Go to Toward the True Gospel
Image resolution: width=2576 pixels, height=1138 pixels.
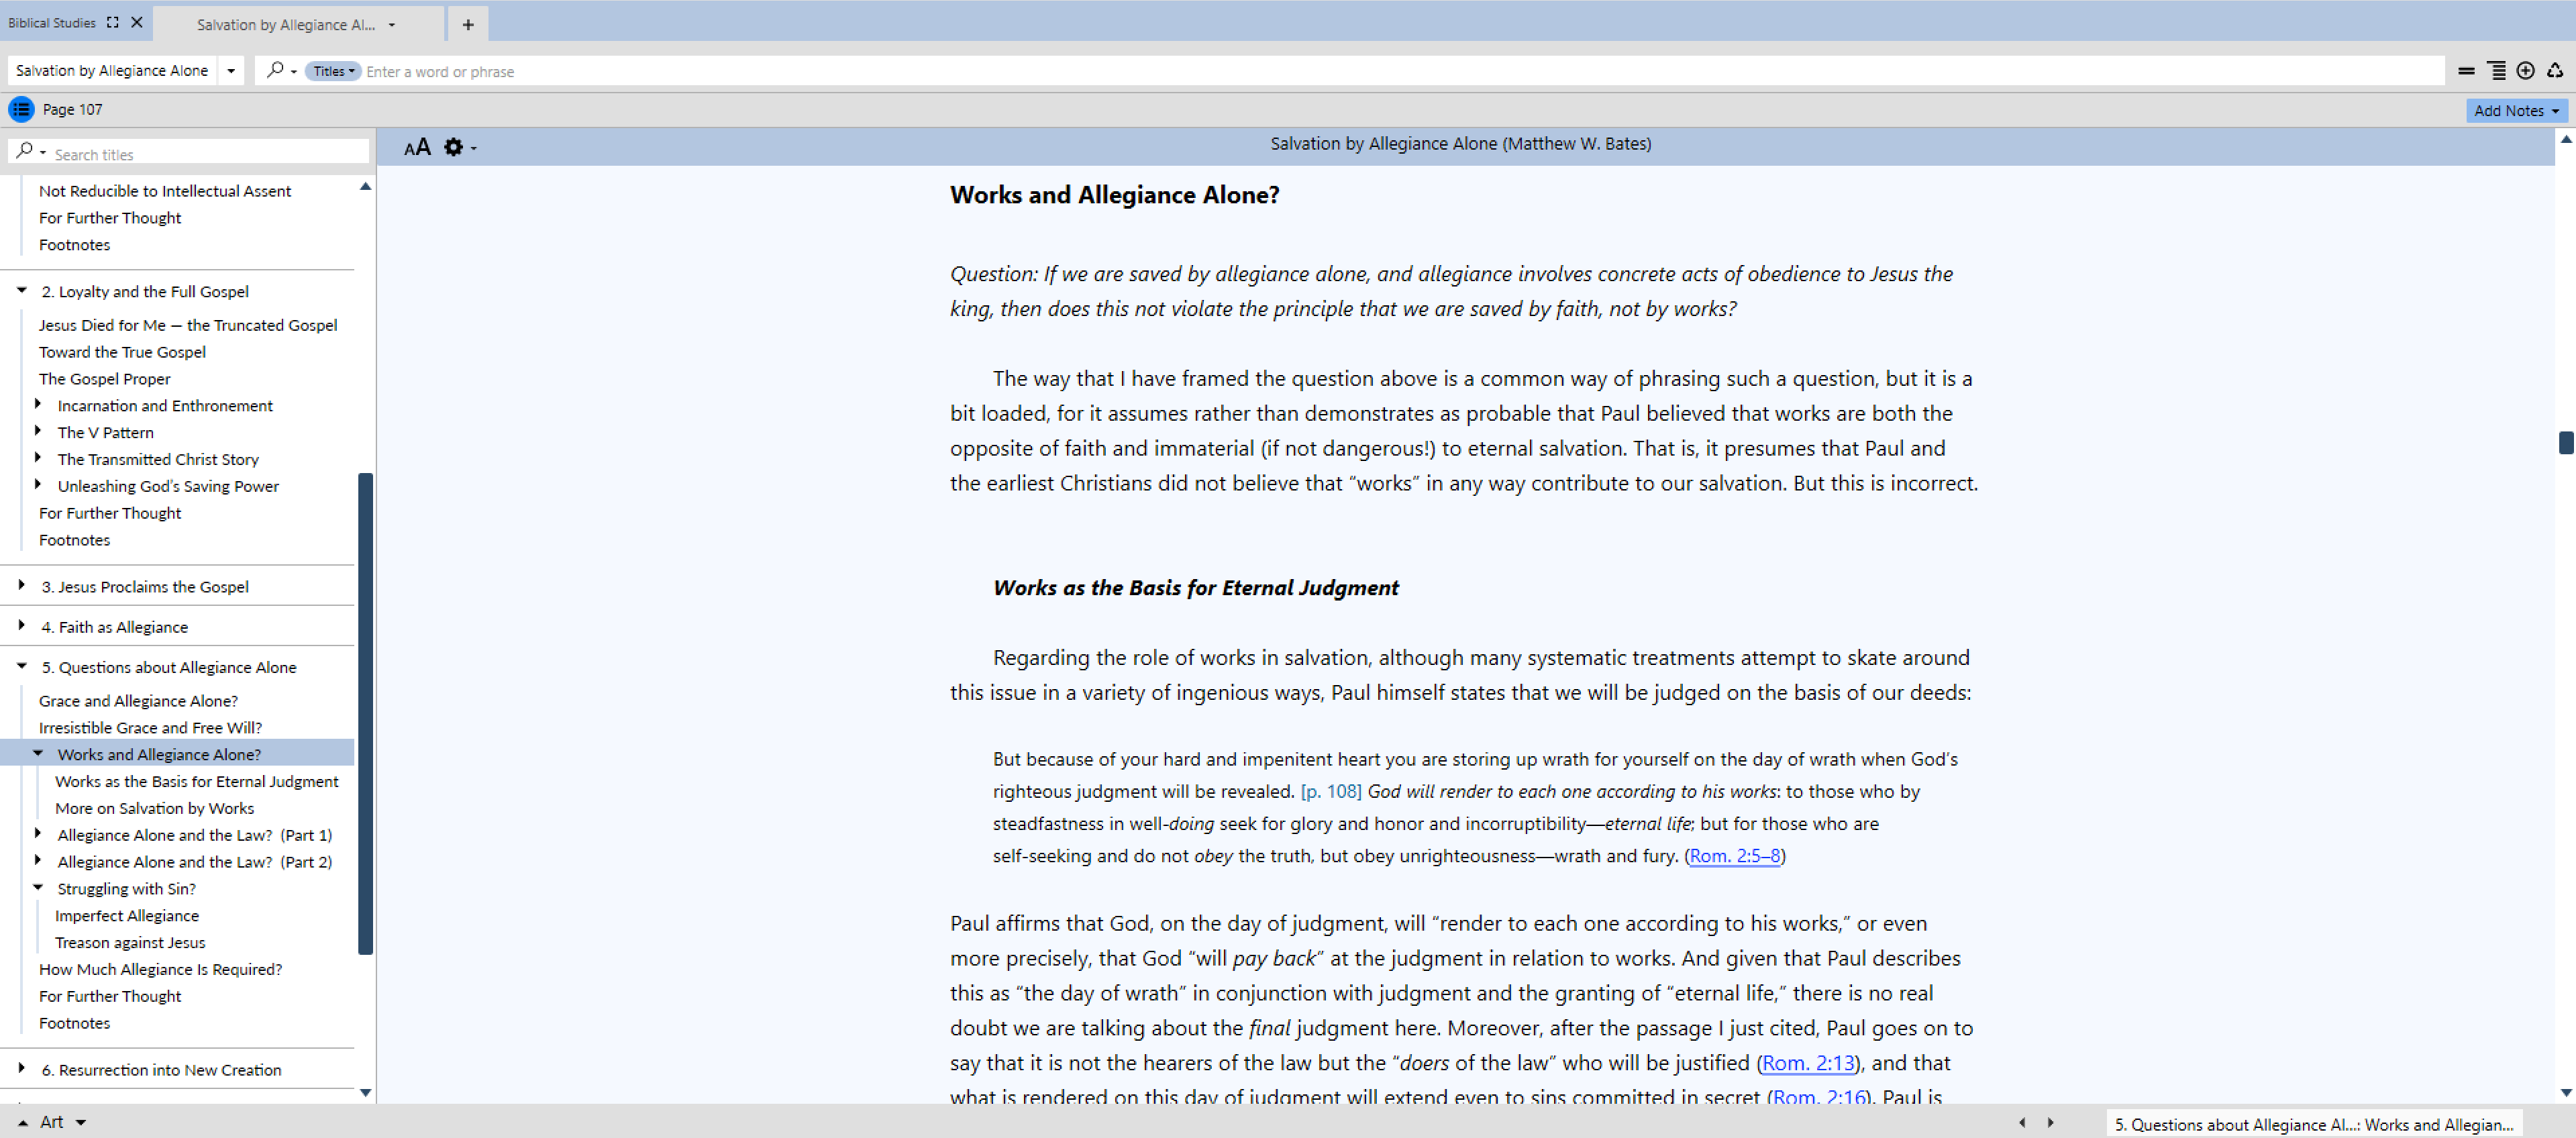point(122,352)
